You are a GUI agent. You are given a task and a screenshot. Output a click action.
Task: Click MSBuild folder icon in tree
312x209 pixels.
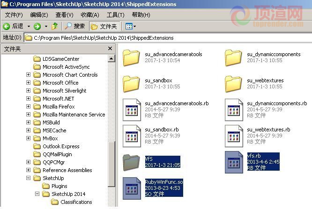click(37, 123)
